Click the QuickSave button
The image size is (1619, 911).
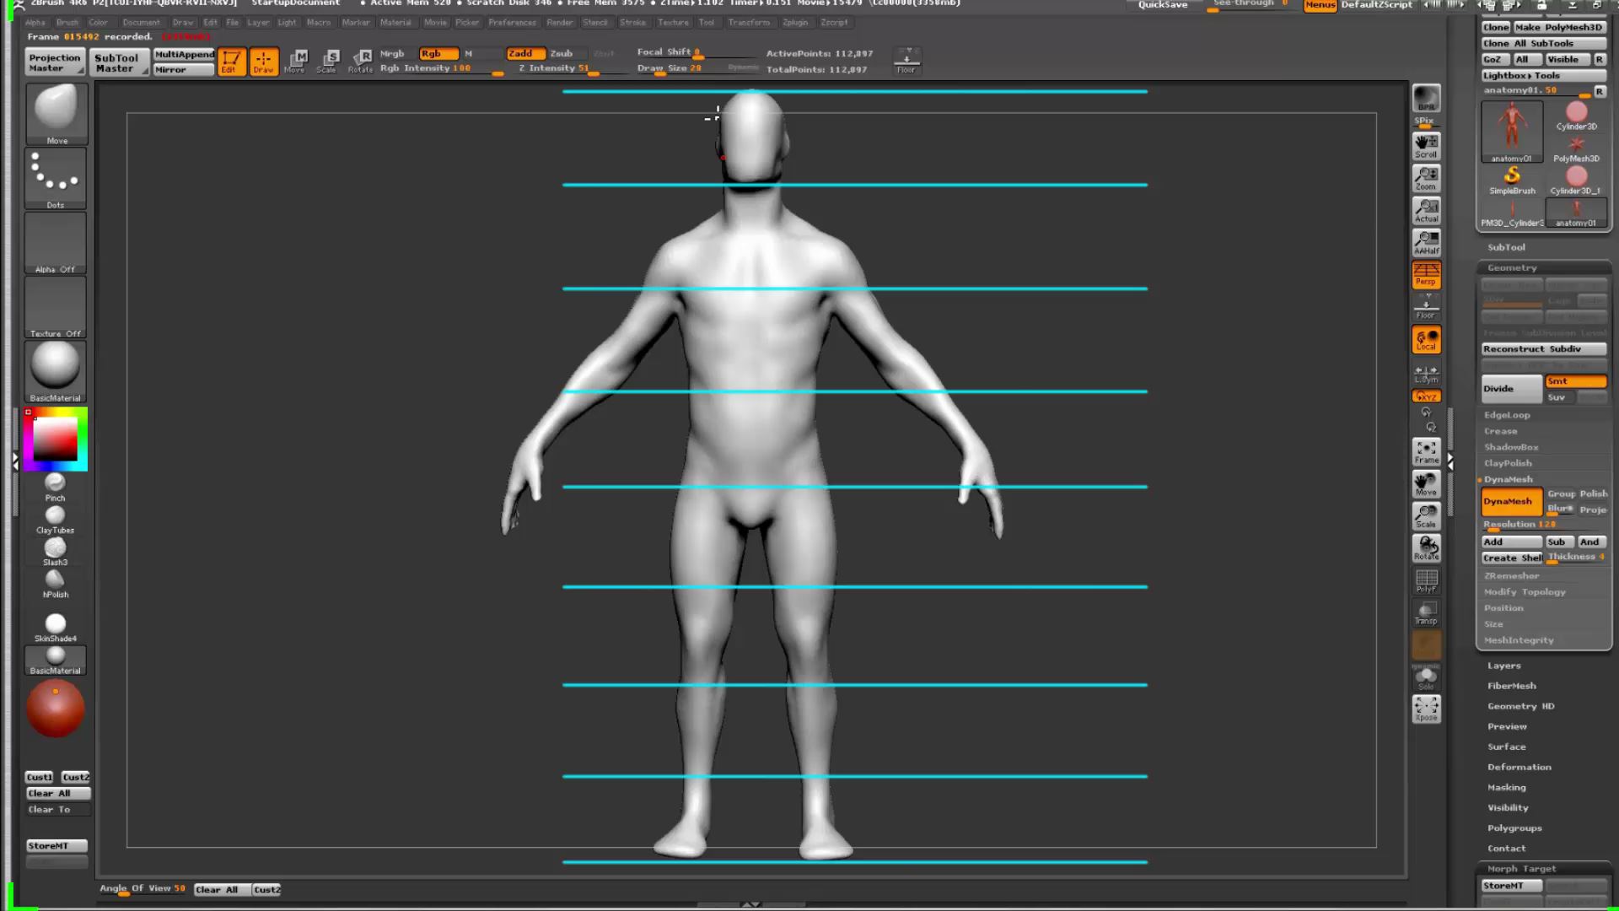point(1163,5)
